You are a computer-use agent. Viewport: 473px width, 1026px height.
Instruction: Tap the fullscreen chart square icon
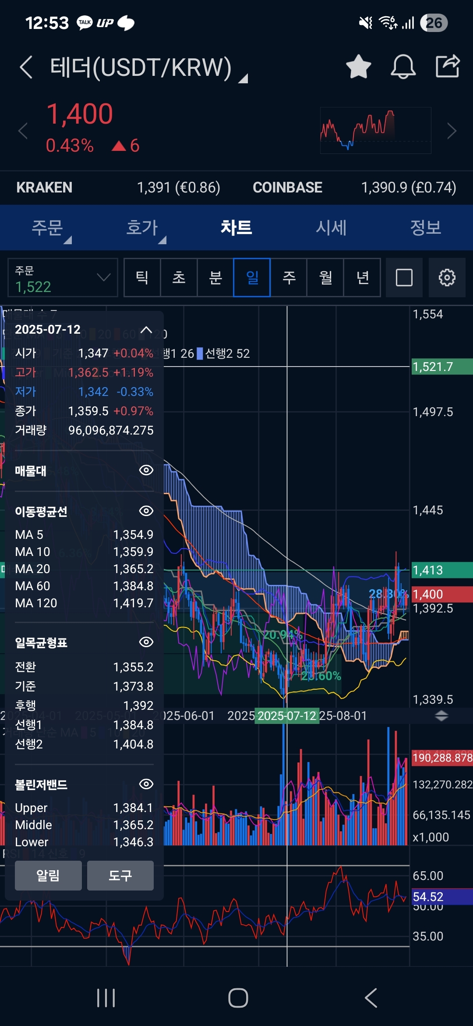[x=404, y=278]
